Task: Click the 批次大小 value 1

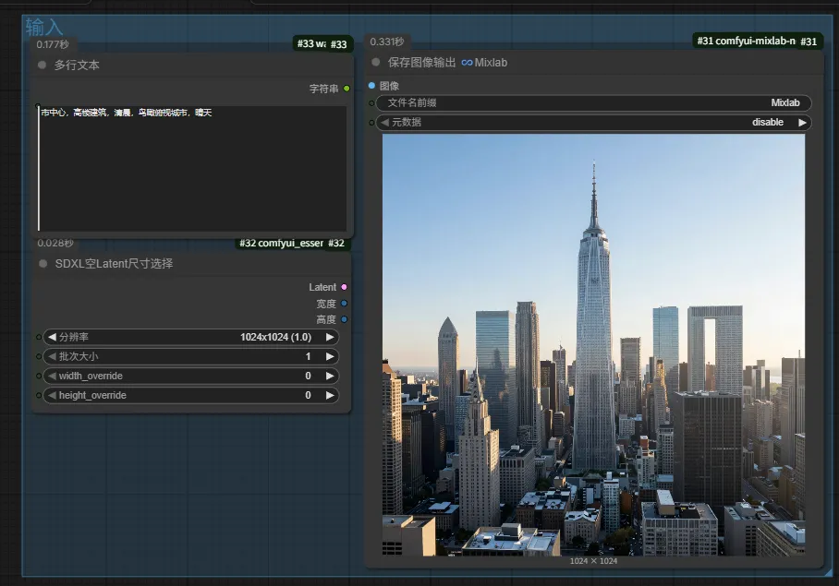Action: [x=309, y=356]
